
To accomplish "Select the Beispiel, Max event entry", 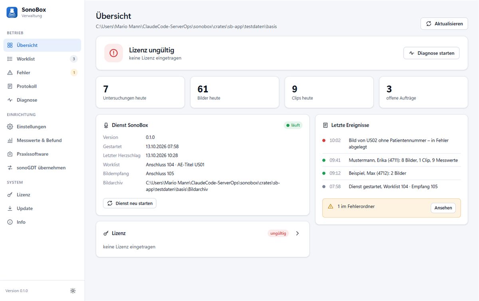I will (392, 173).
